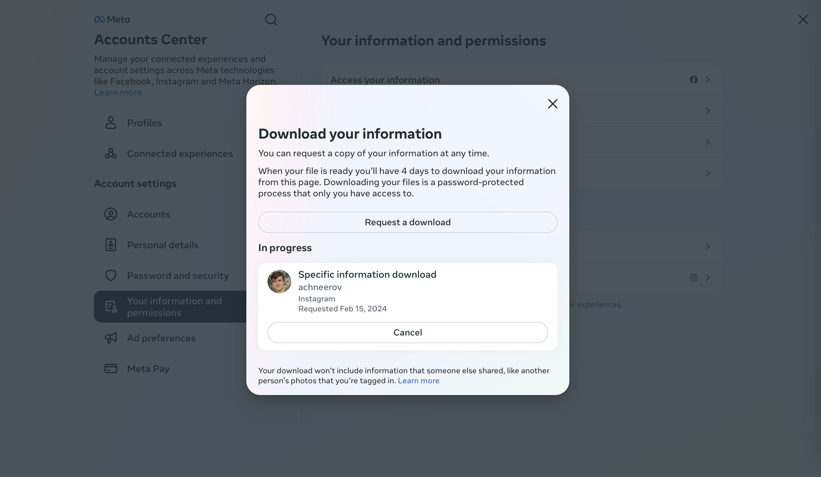821x477 pixels.
Task: Open Your information and permissions menu item
Action: click(x=174, y=307)
